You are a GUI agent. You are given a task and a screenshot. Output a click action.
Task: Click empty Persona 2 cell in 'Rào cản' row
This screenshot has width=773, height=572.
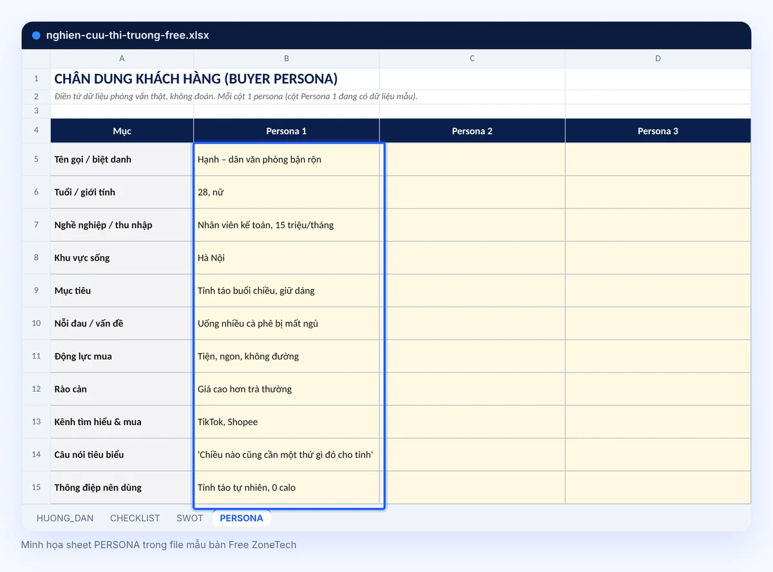coord(472,389)
